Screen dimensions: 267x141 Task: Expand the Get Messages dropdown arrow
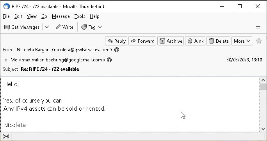point(47,27)
